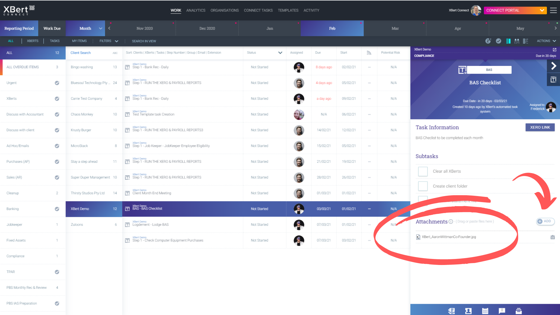Check the Clear all XBerts subtask

click(423, 171)
